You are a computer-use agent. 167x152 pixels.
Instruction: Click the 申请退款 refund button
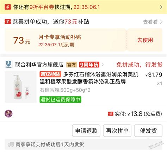pyautogui.click(x=86, y=131)
